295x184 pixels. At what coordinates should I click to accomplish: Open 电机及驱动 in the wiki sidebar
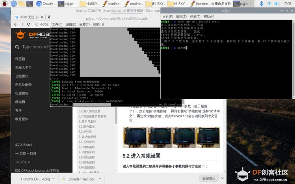click(x=23, y=85)
